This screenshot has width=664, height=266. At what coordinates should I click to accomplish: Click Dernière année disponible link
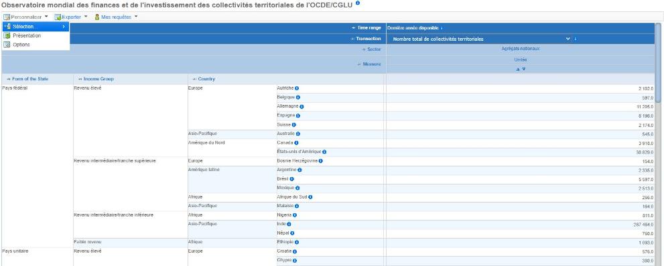coord(413,28)
